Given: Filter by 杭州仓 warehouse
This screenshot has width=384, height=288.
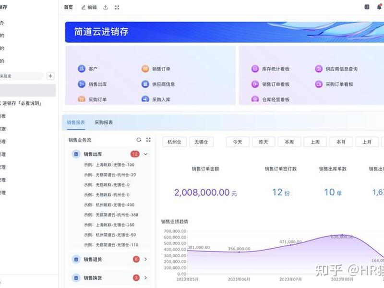Looking at the screenshot, I should pyautogui.click(x=174, y=142).
